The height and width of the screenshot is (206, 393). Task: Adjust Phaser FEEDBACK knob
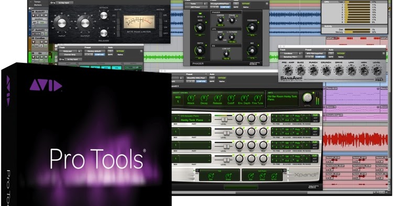coord(252,27)
